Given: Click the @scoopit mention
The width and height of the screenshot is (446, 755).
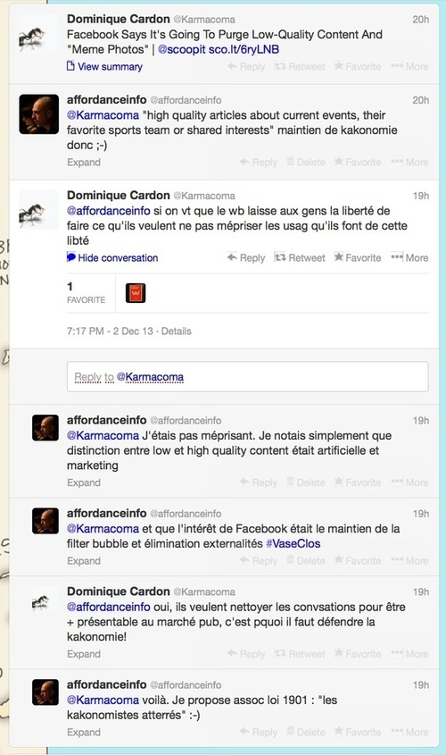Looking at the screenshot, I should point(182,49).
